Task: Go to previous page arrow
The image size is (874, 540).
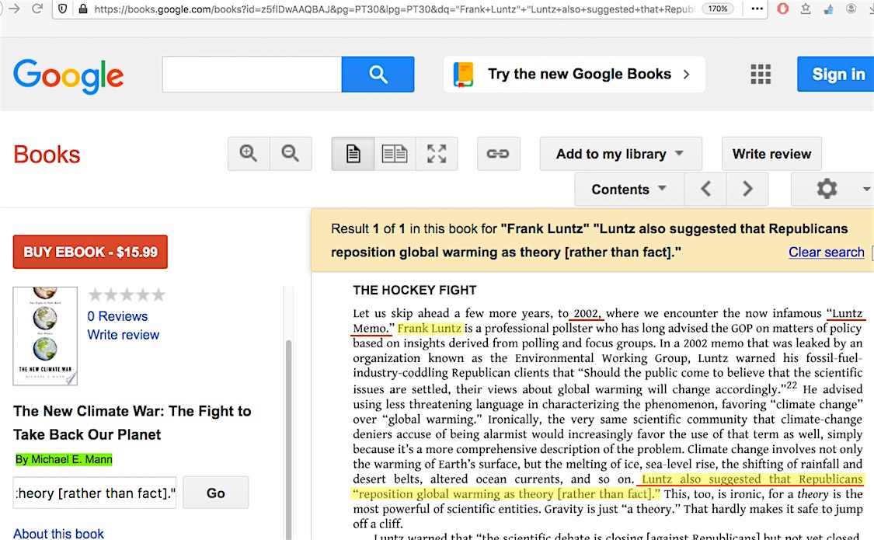Action: pyautogui.click(x=705, y=190)
